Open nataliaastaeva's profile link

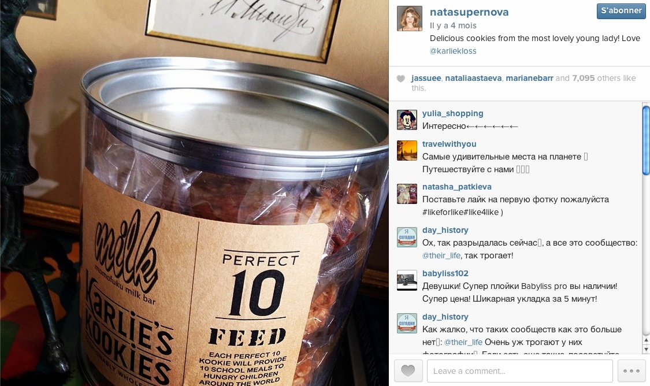(x=473, y=78)
